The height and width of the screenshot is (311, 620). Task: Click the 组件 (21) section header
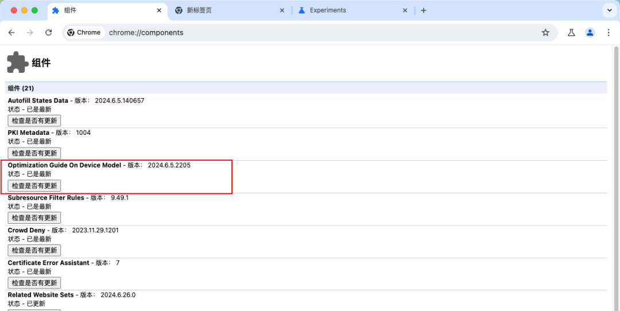(306, 88)
